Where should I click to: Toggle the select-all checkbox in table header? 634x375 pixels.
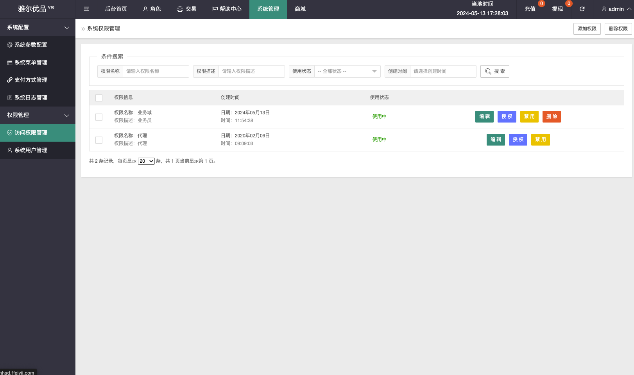click(x=99, y=98)
